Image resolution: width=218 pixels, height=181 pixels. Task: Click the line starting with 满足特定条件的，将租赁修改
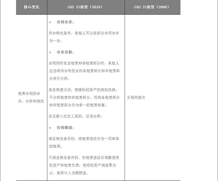(84, 139)
